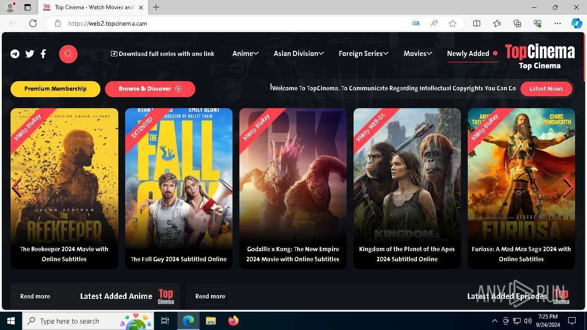Show previous movies with left slider arrow
Viewport: 587px width, 330px height.
tap(17, 187)
